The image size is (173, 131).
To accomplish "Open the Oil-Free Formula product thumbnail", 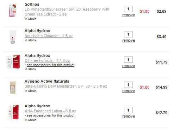I will [13, 62].
